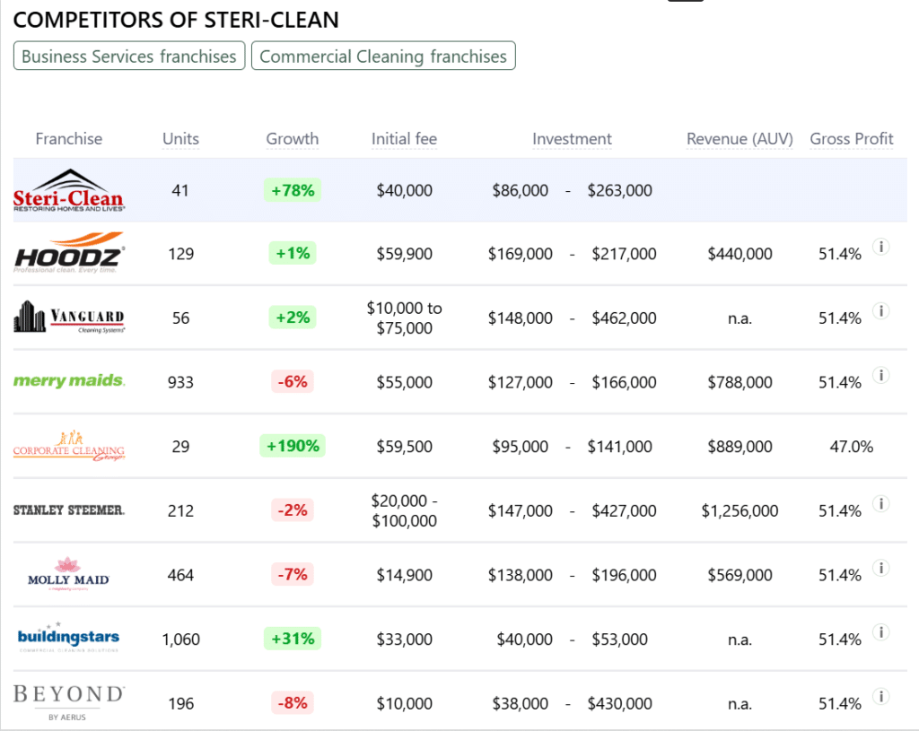Select the +2% growth badge

293,318
